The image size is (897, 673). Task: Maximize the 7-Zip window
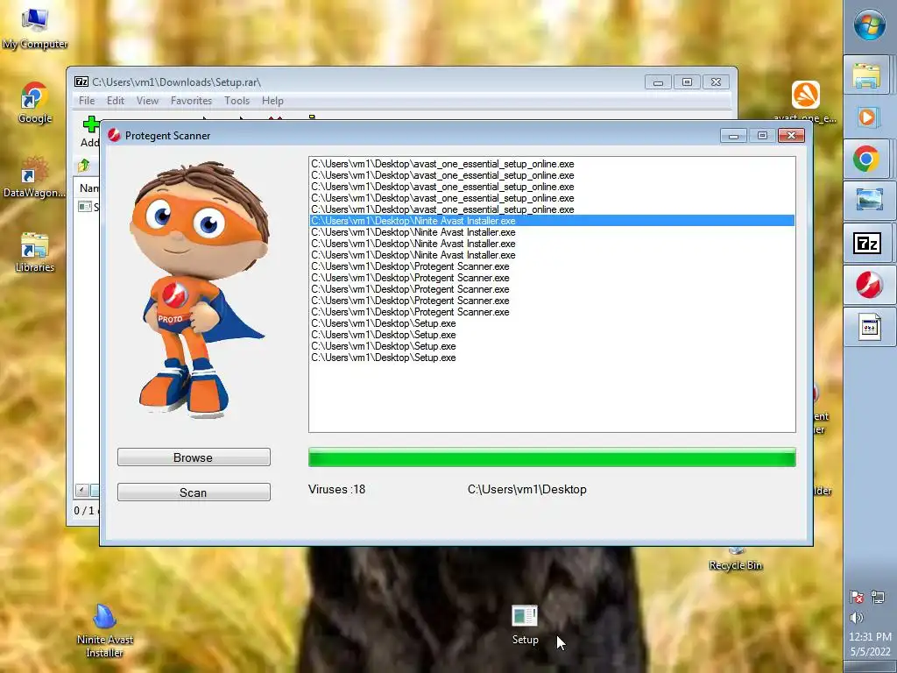[x=687, y=82]
